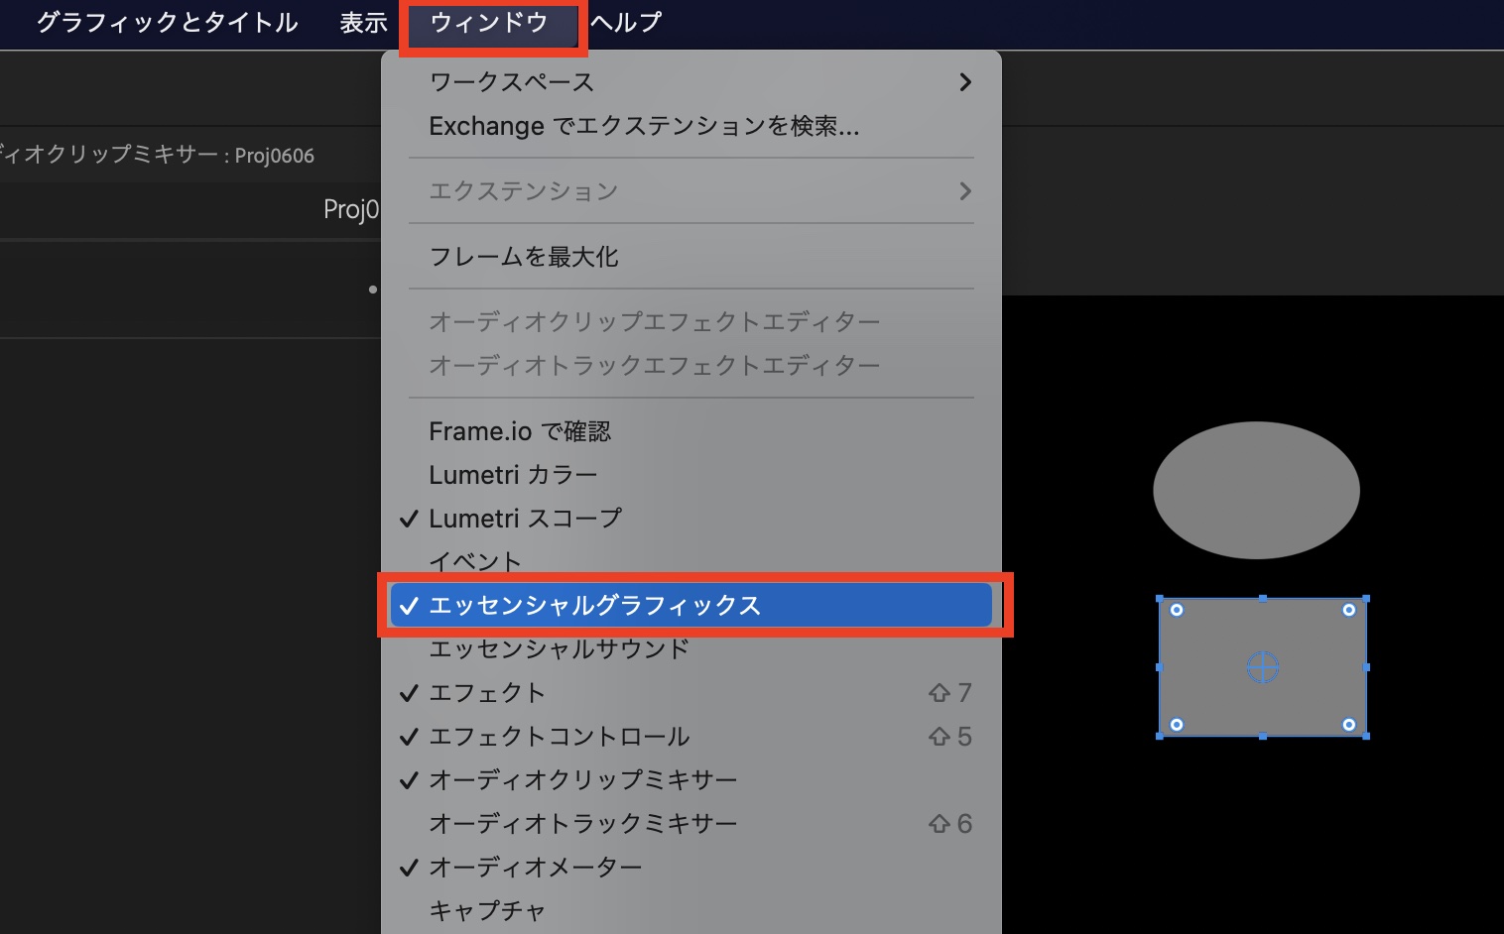This screenshot has width=1504, height=934.
Task: Expand the エクステンション submenu arrow
Action: [963, 190]
